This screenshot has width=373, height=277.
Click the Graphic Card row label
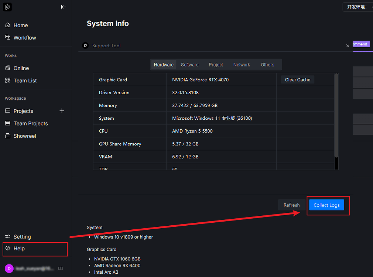113,80
